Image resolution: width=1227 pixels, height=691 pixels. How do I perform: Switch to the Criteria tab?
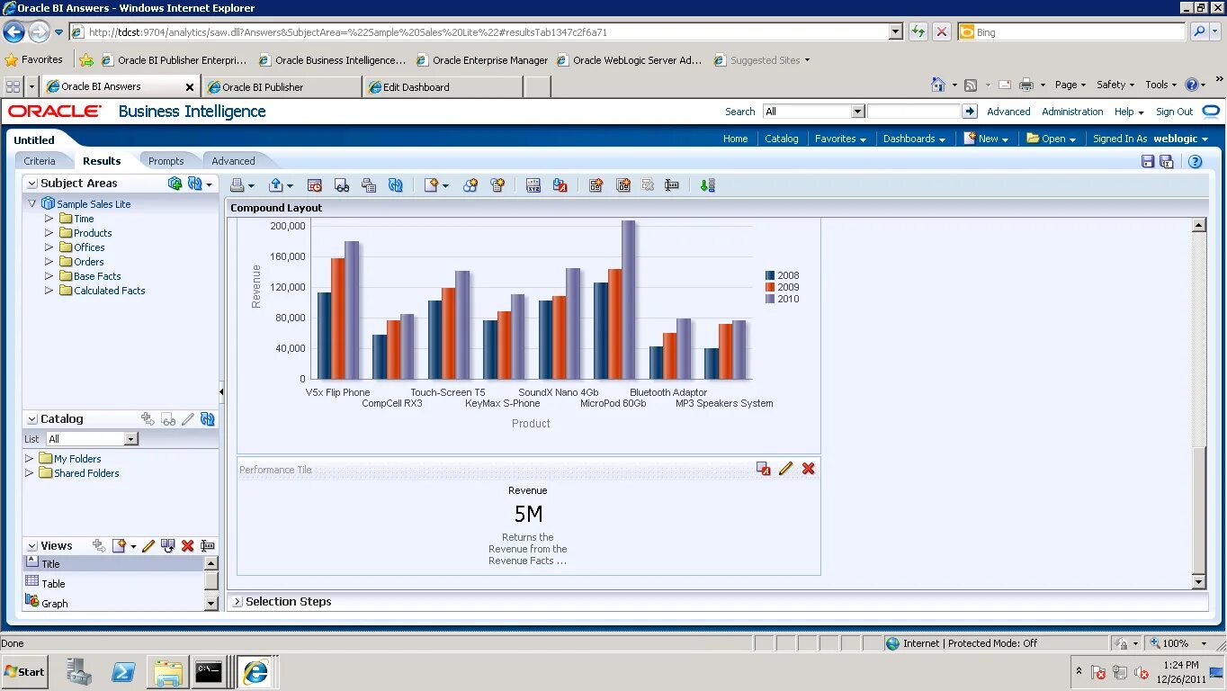click(40, 161)
